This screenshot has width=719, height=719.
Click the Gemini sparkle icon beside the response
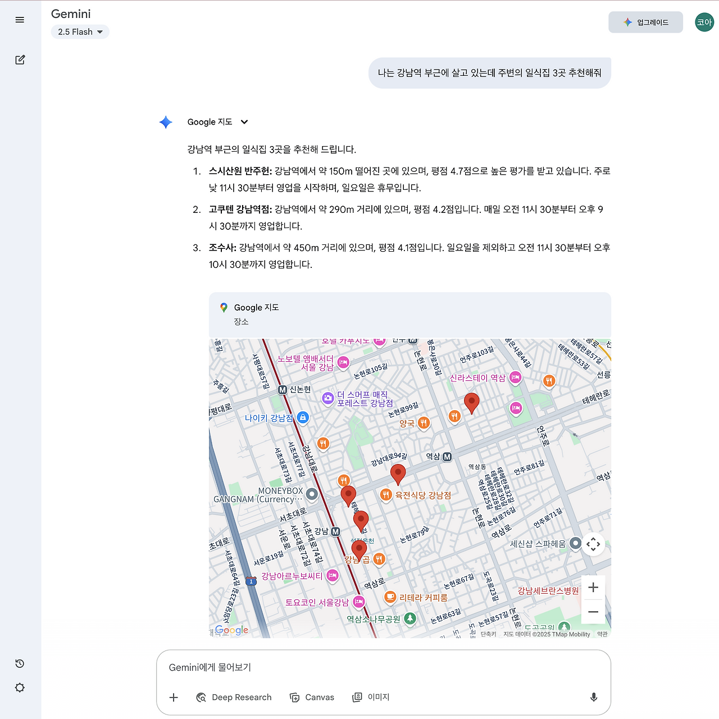(x=166, y=122)
